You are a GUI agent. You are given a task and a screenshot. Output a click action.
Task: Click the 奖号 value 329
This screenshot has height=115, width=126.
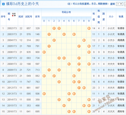[37, 28]
